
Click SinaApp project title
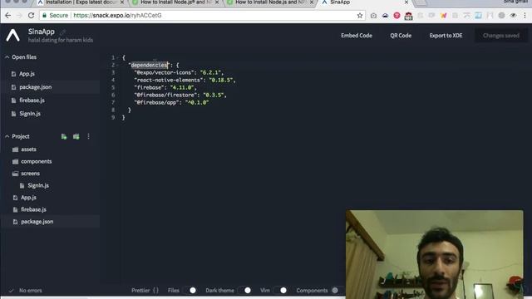42,32
